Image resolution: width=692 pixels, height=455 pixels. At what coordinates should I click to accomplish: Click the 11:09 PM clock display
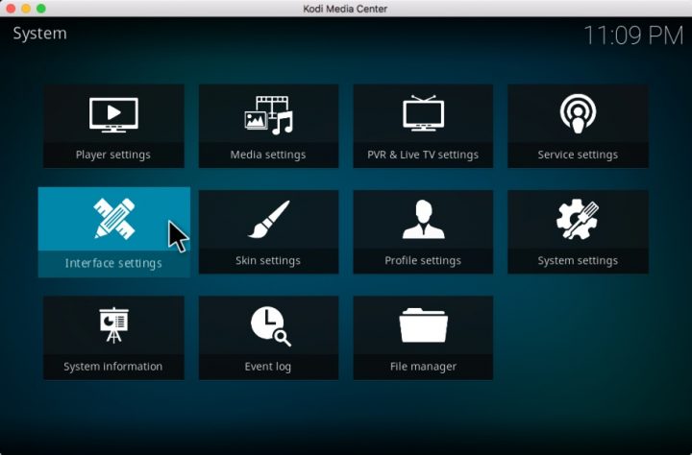633,36
